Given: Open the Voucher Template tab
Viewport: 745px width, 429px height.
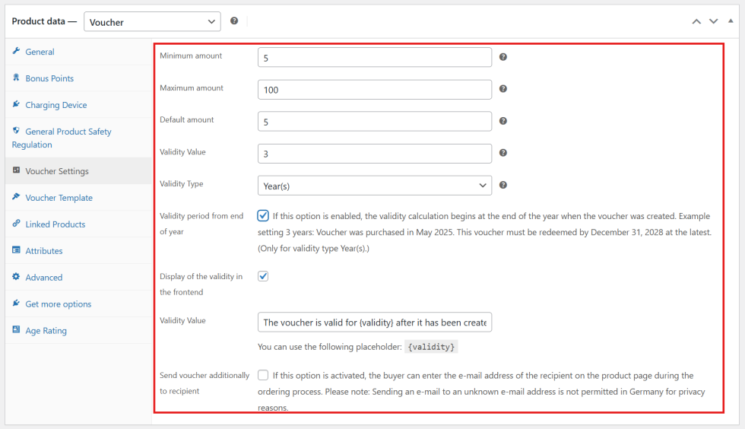Looking at the screenshot, I should coord(59,198).
